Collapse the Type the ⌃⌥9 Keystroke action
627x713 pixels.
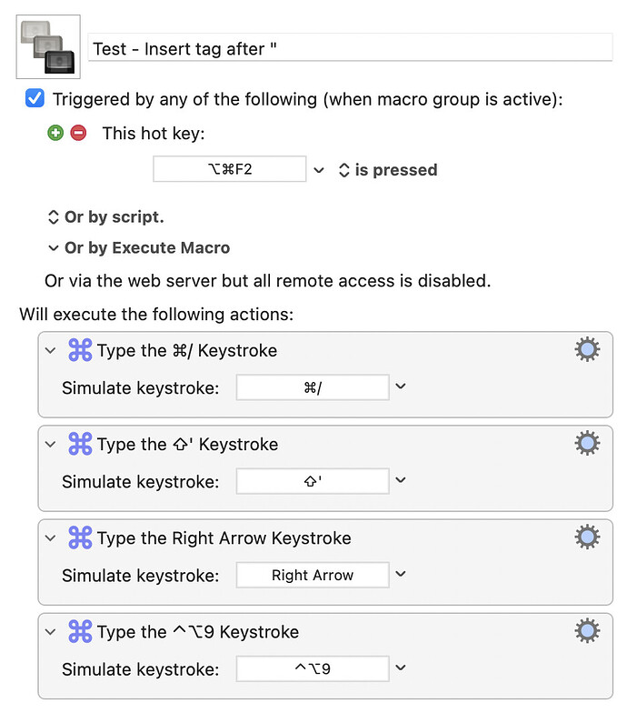(x=51, y=632)
